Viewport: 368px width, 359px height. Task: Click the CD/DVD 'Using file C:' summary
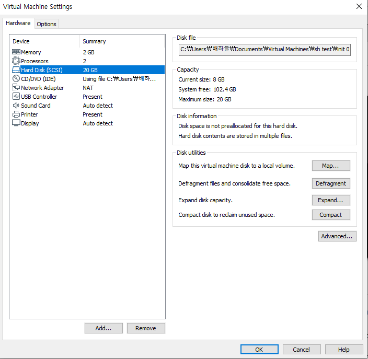pyautogui.click(x=119, y=79)
